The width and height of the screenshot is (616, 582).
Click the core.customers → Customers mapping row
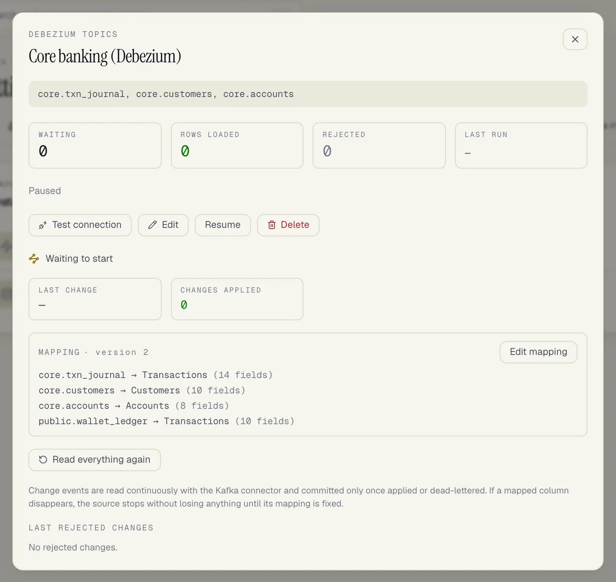pyautogui.click(x=142, y=390)
